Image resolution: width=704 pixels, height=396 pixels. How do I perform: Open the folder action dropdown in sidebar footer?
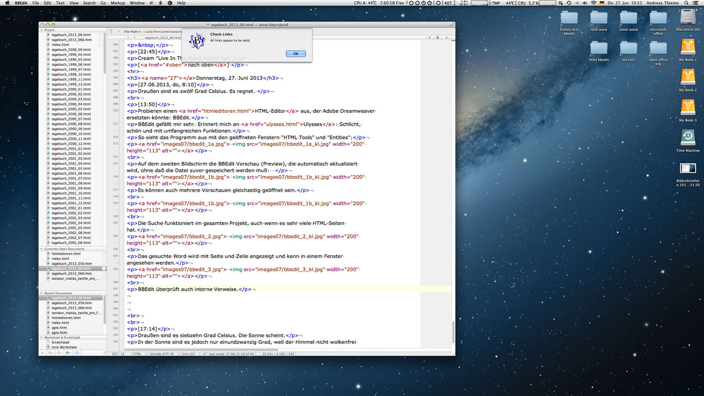click(68, 353)
